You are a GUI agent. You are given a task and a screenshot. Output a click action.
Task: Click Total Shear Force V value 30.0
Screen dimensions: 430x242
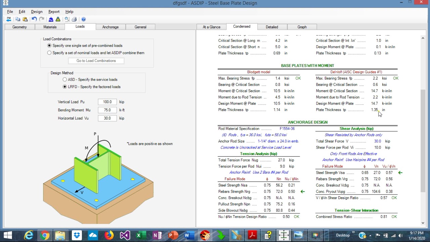point(378,141)
